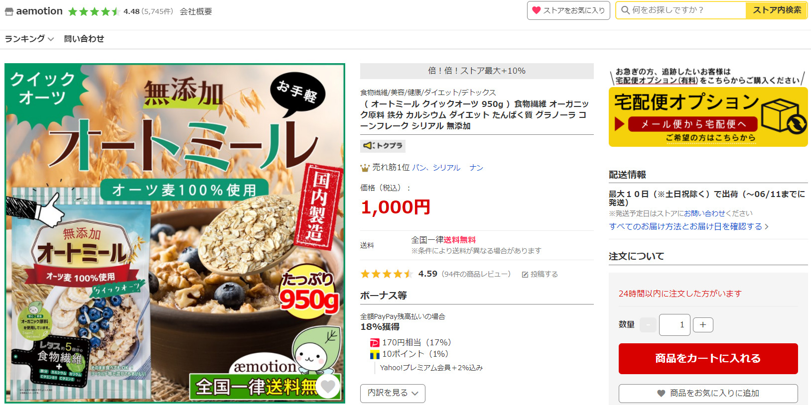Click the aemotion store icon
This screenshot has width=811, height=405.
point(9,11)
